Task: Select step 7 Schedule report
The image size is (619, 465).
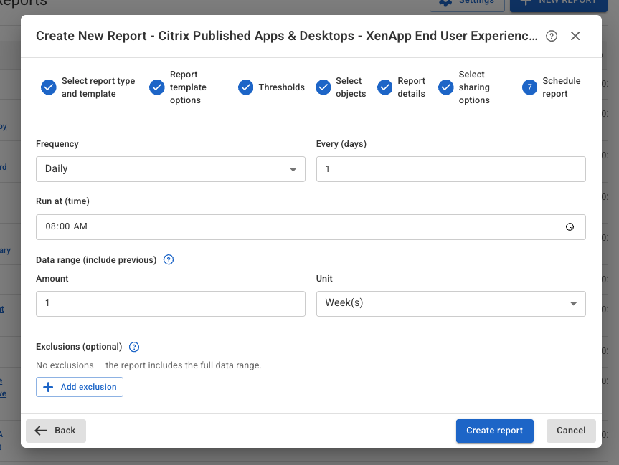Action: [551, 87]
